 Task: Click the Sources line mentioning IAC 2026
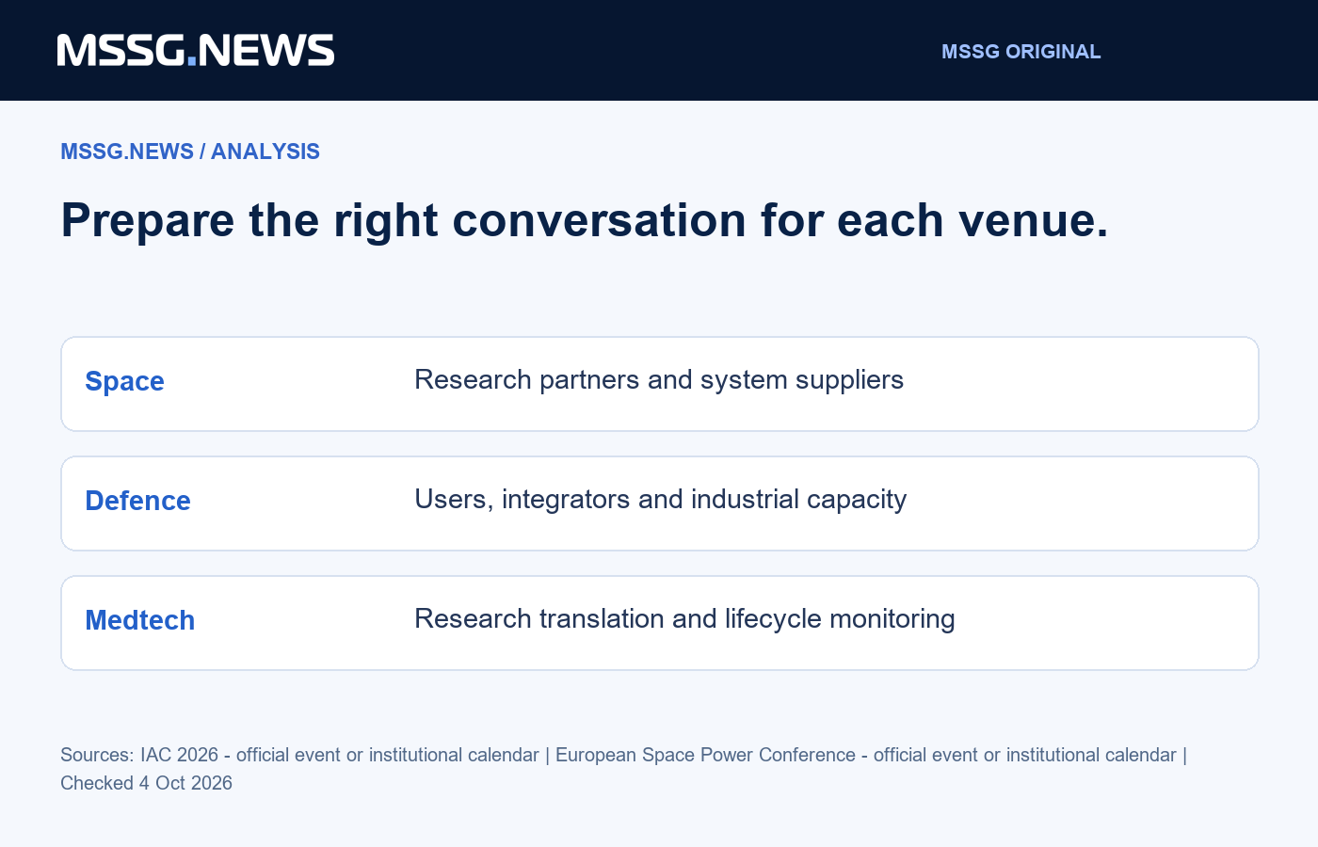click(623, 755)
